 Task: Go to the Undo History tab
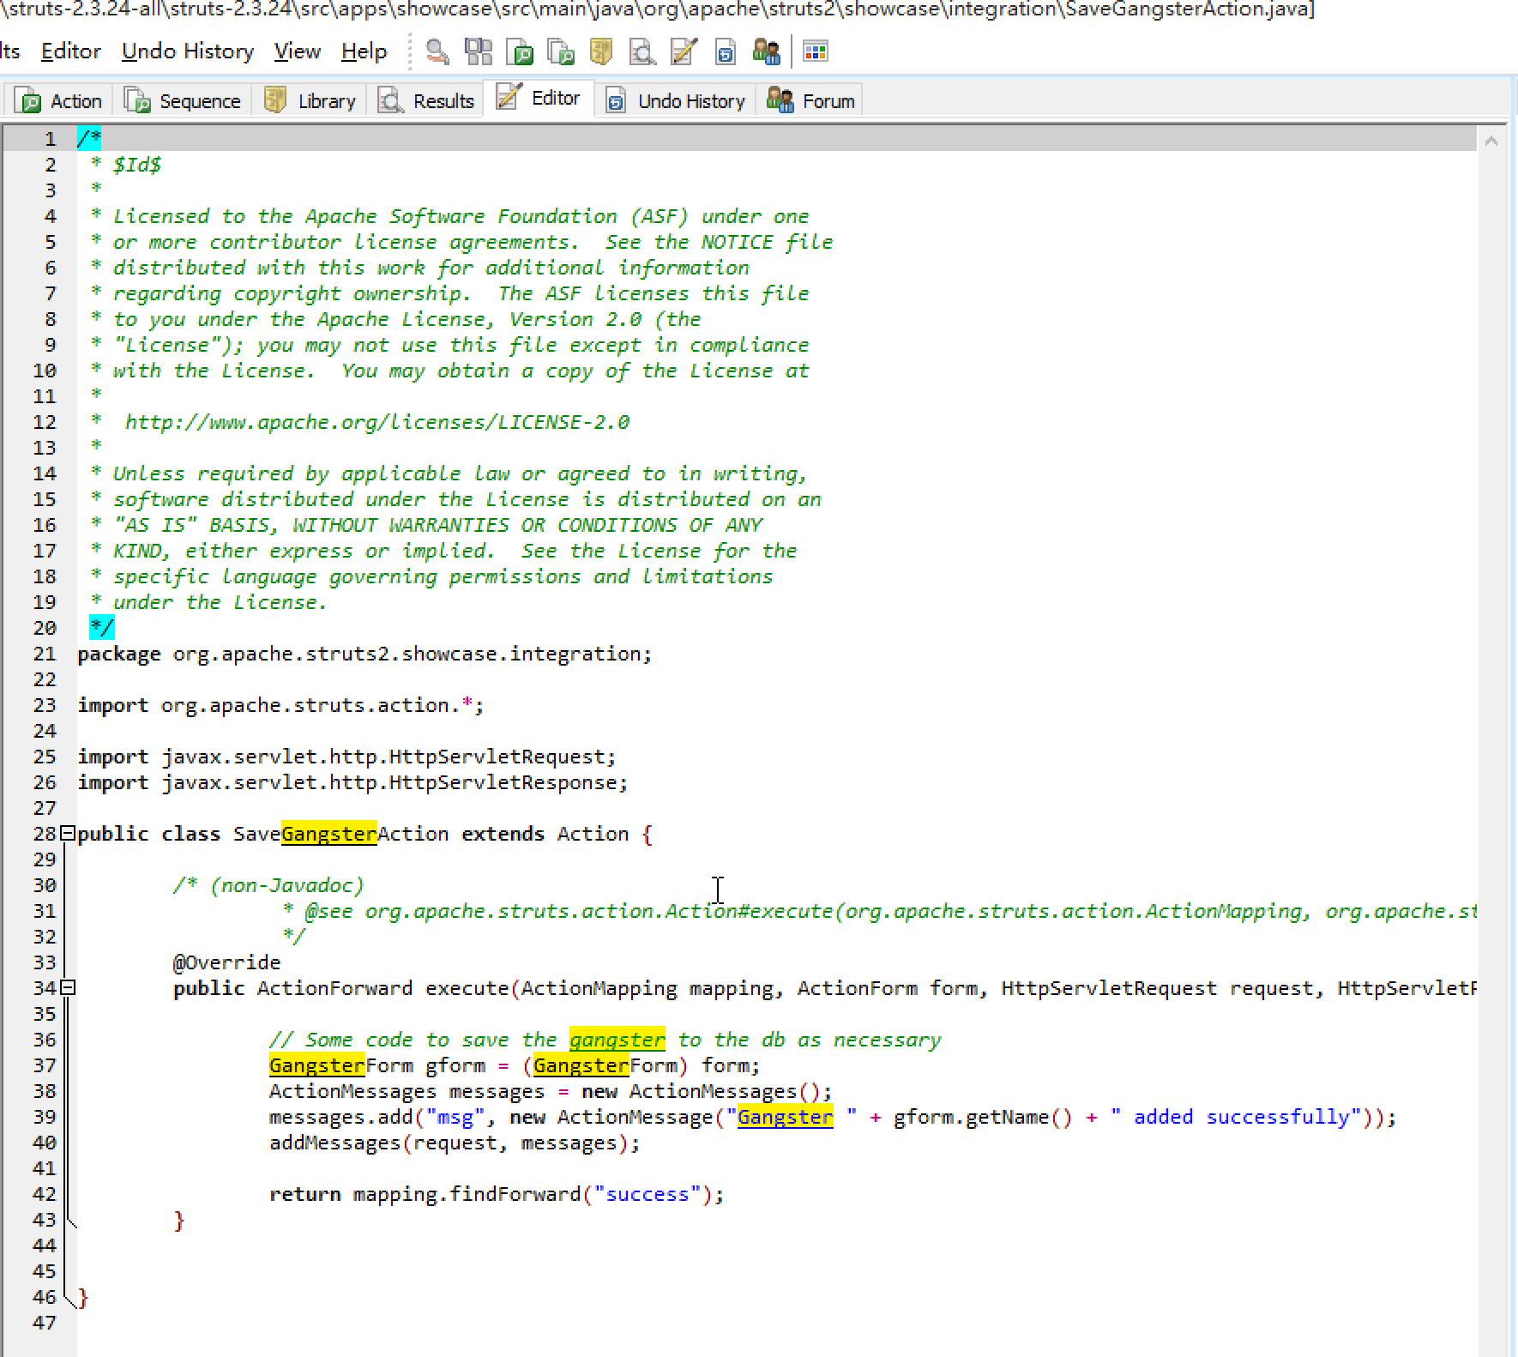676,101
